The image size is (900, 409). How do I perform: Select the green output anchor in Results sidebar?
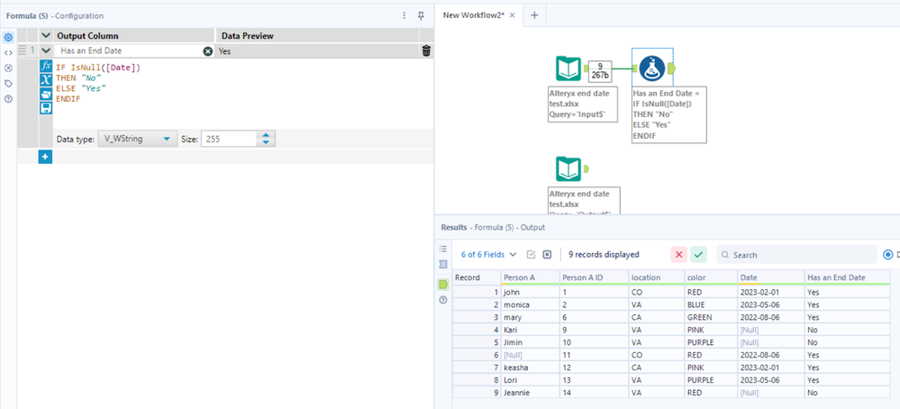click(x=442, y=284)
